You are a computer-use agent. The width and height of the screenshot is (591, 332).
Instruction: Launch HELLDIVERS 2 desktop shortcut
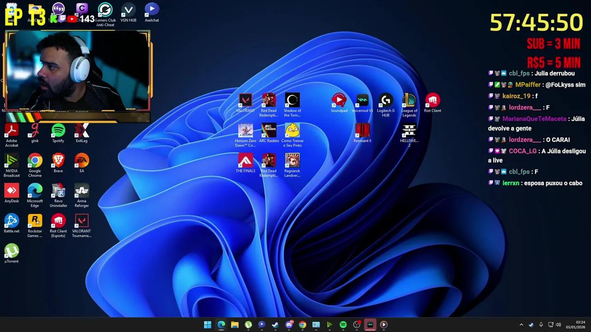tap(409, 136)
